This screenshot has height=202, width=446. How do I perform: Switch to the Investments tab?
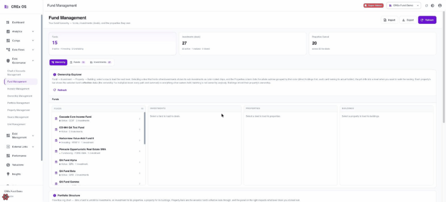(x=101, y=62)
